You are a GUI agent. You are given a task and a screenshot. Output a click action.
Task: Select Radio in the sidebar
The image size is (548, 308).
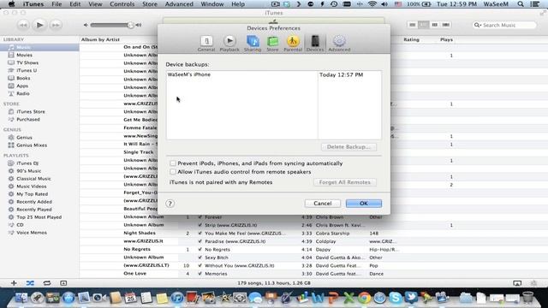[x=23, y=93]
